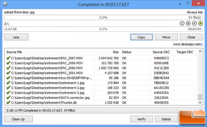Toggle the circular eject-drive option icon
The width and height of the screenshot is (207, 127).
coord(188,23)
